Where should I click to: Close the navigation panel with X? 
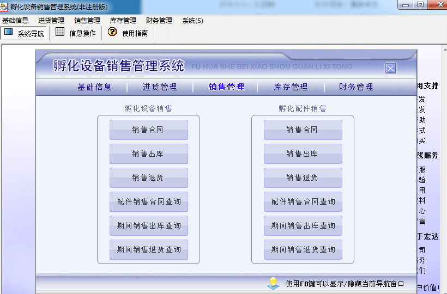(390, 68)
